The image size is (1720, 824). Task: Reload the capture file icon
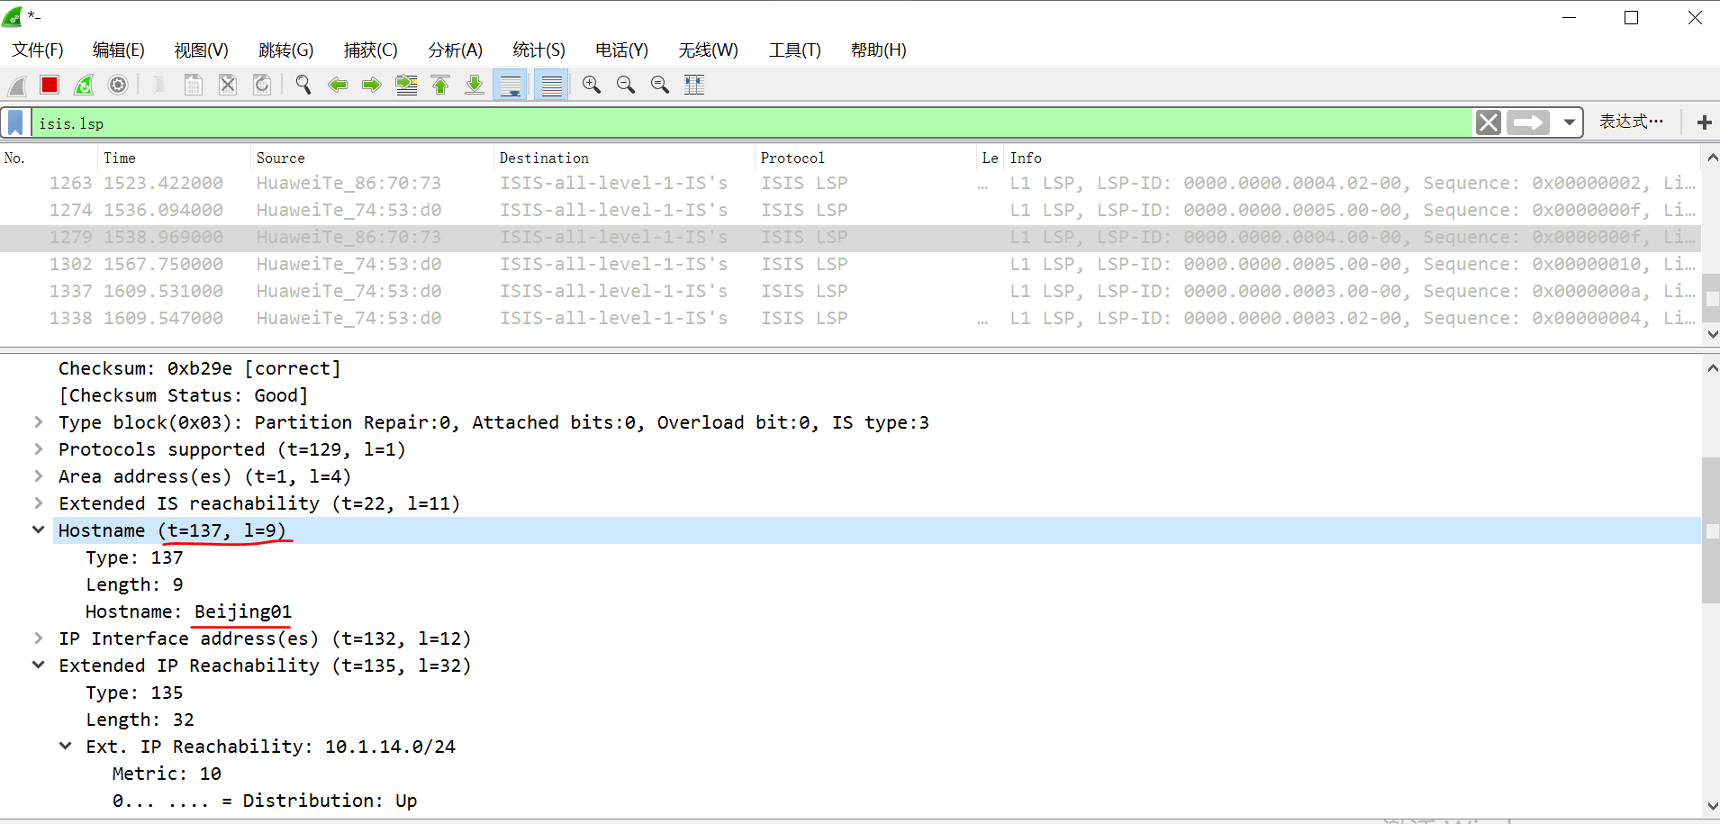[262, 86]
